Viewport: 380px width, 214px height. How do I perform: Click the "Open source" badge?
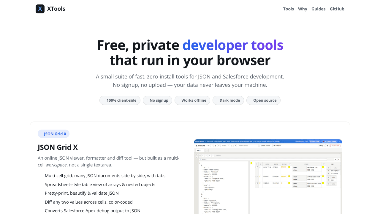[x=263, y=100]
